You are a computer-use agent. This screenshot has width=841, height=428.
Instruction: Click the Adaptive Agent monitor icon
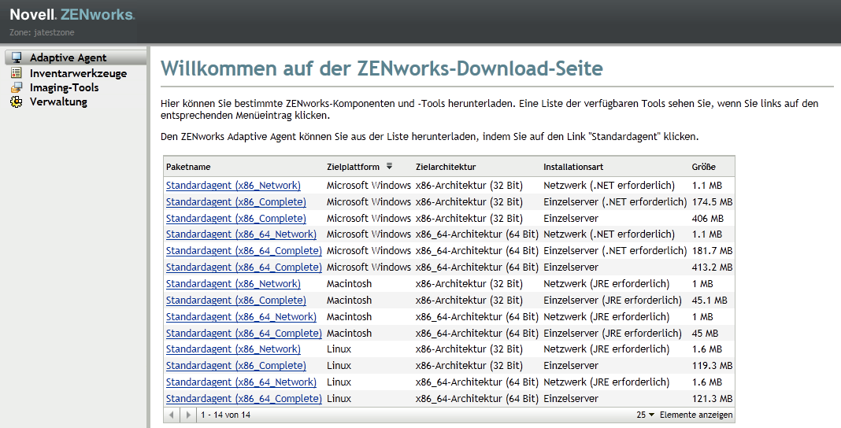16,57
